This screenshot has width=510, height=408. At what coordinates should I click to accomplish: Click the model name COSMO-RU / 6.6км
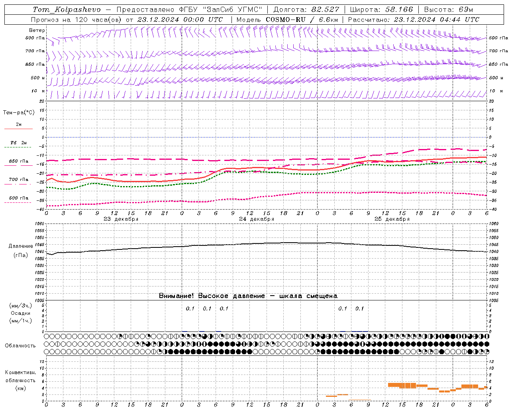pyautogui.click(x=302, y=20)
